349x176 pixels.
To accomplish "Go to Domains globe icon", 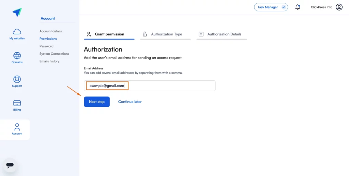I will [x=17, y=55].
